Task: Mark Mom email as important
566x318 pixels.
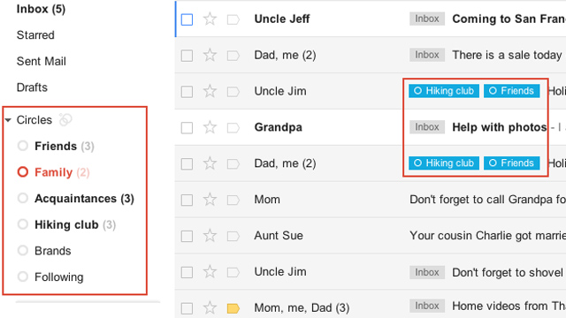Action: point(233,201)
